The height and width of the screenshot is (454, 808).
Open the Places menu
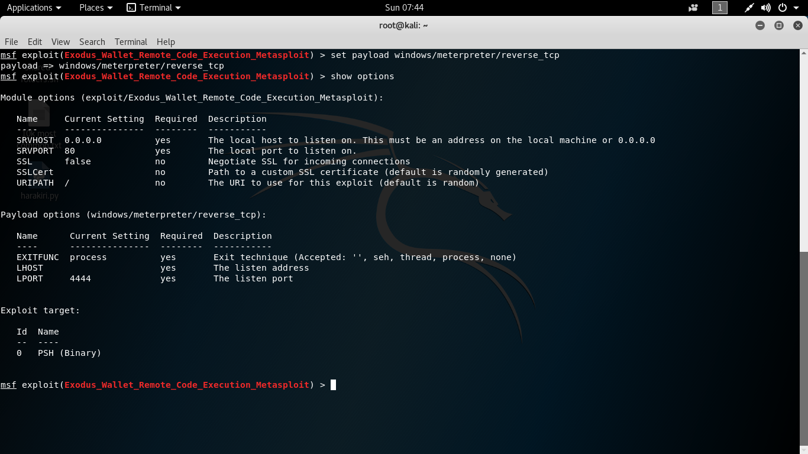96,8
